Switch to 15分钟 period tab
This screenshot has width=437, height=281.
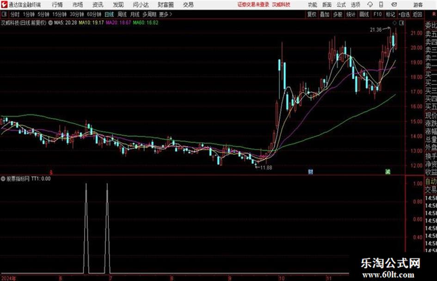[x=60, y=14]
